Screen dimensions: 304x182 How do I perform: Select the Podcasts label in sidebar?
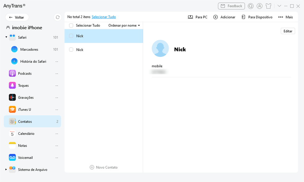(x=25, y=73)
